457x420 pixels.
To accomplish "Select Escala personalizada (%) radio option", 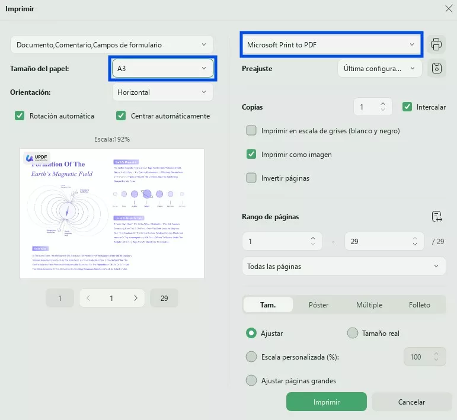I will click(251, 357).
